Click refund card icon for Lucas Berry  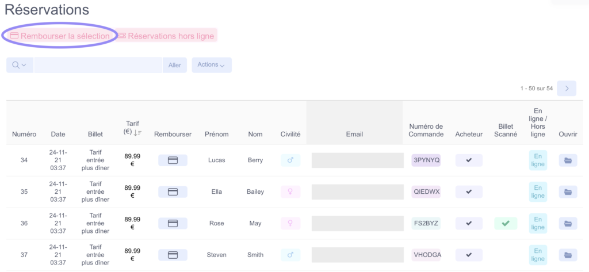click(x=173, y=160)
